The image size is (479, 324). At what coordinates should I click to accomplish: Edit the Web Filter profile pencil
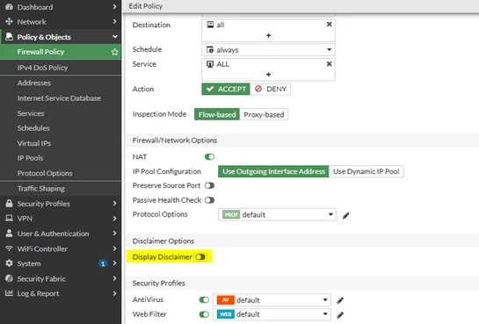340,314
